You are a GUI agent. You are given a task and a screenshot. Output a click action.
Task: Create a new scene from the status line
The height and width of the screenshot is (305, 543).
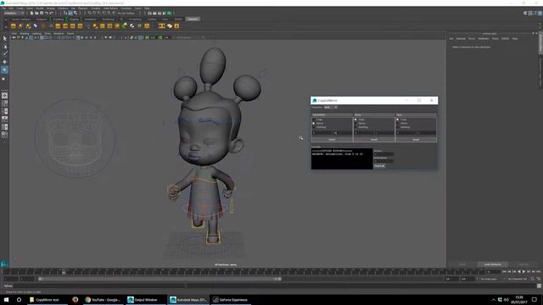31,14
